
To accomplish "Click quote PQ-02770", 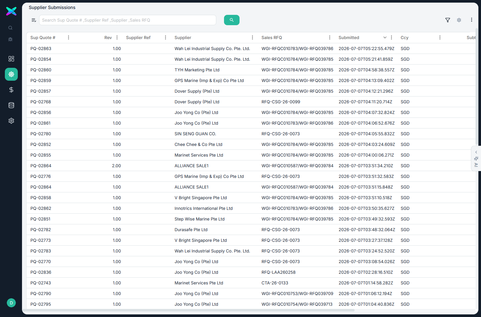I will pos(41,261).
